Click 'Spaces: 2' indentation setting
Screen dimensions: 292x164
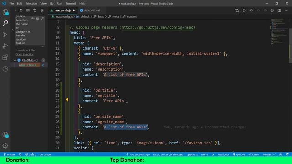coord(192,154)
